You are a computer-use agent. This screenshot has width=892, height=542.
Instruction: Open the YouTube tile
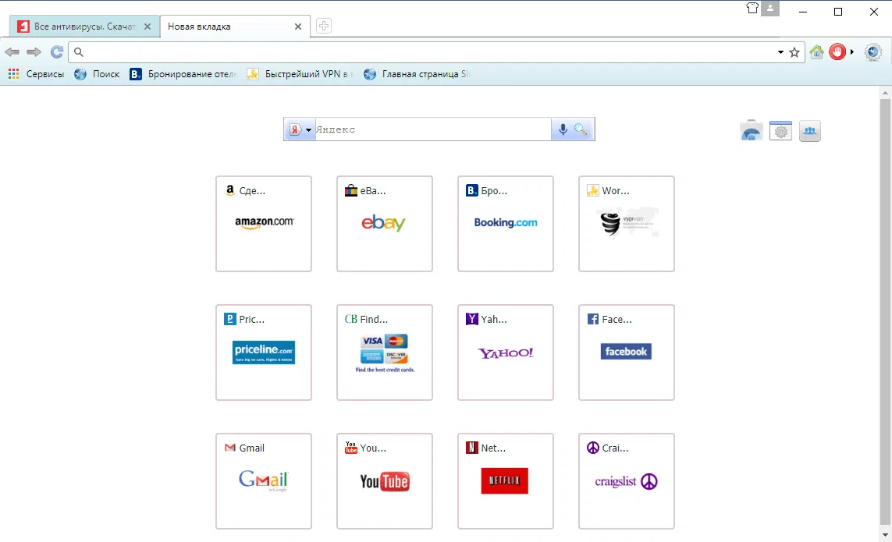385,481
